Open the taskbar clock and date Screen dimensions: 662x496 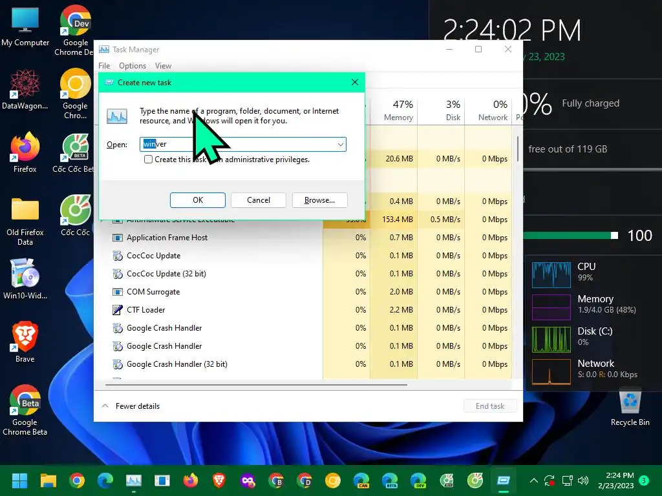[x=615, y=480]
